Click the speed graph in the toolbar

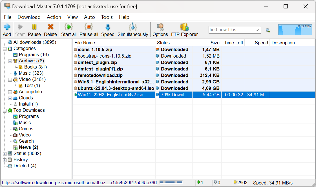(295, 30)
